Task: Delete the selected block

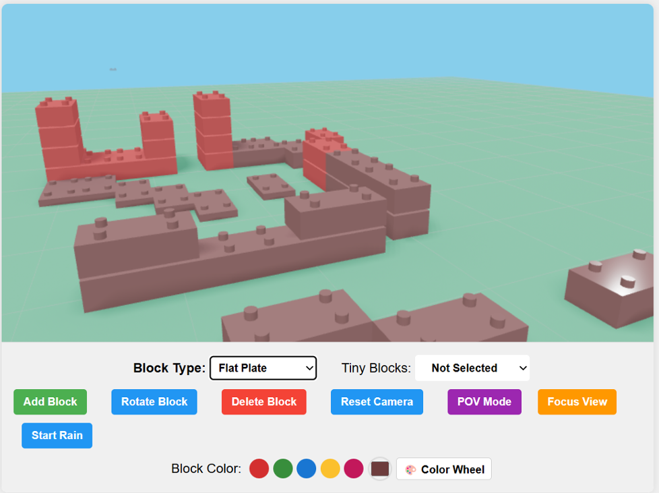Action: tap(263, 401)
